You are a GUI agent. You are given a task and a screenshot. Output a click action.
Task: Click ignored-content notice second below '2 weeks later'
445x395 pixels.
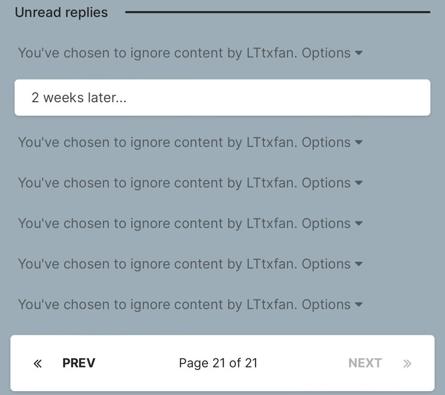(157, 183)
